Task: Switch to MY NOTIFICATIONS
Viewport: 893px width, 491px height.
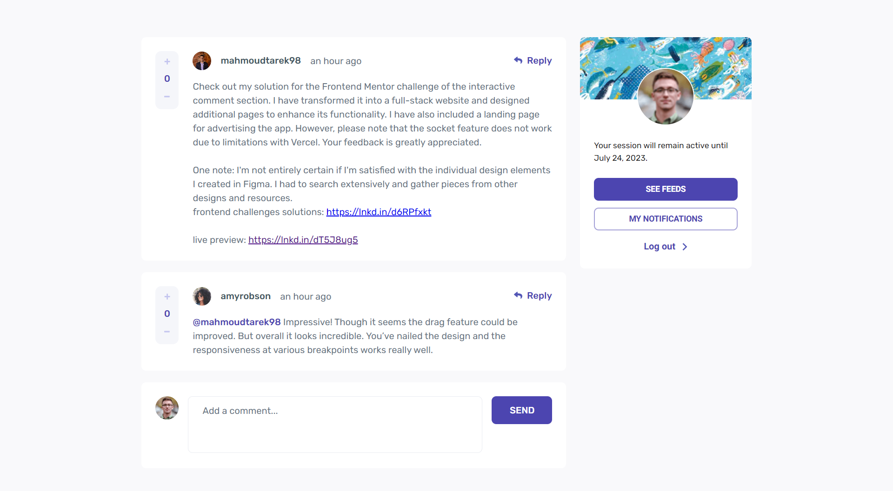Action: (665, 219)
